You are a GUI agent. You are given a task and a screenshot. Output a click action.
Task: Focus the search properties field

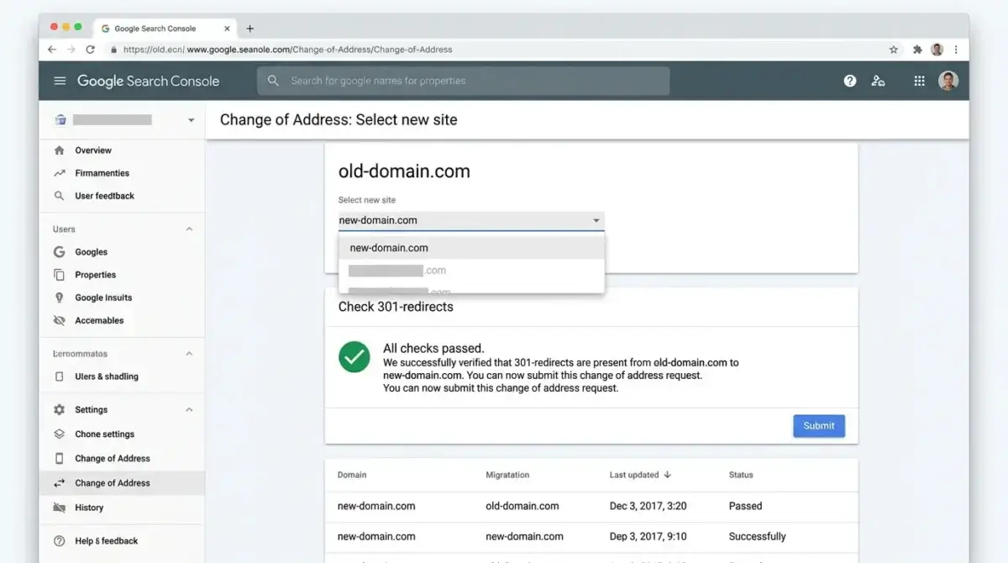[463, 81]
